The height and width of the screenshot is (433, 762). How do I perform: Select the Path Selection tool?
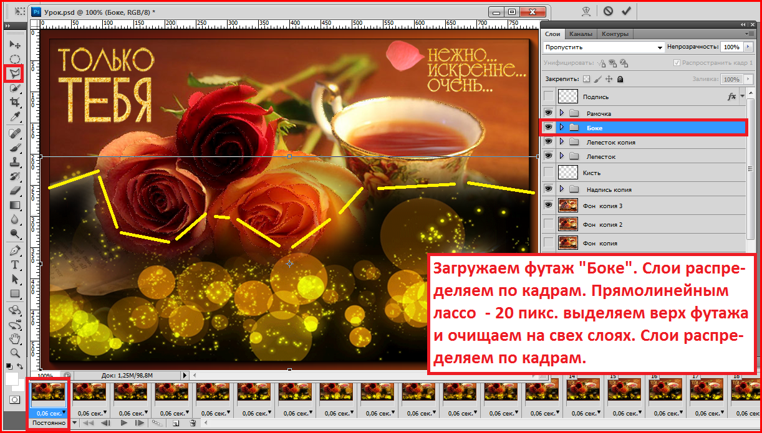point(15,279)
